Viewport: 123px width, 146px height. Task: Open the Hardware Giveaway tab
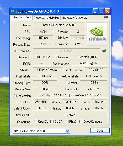pyautogui.click(x=74, y=18)
